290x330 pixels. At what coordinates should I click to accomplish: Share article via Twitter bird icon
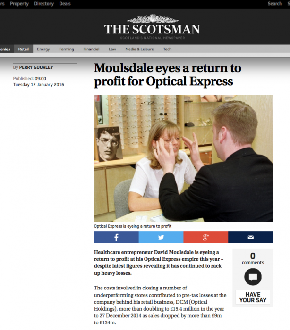pos(161,237)
